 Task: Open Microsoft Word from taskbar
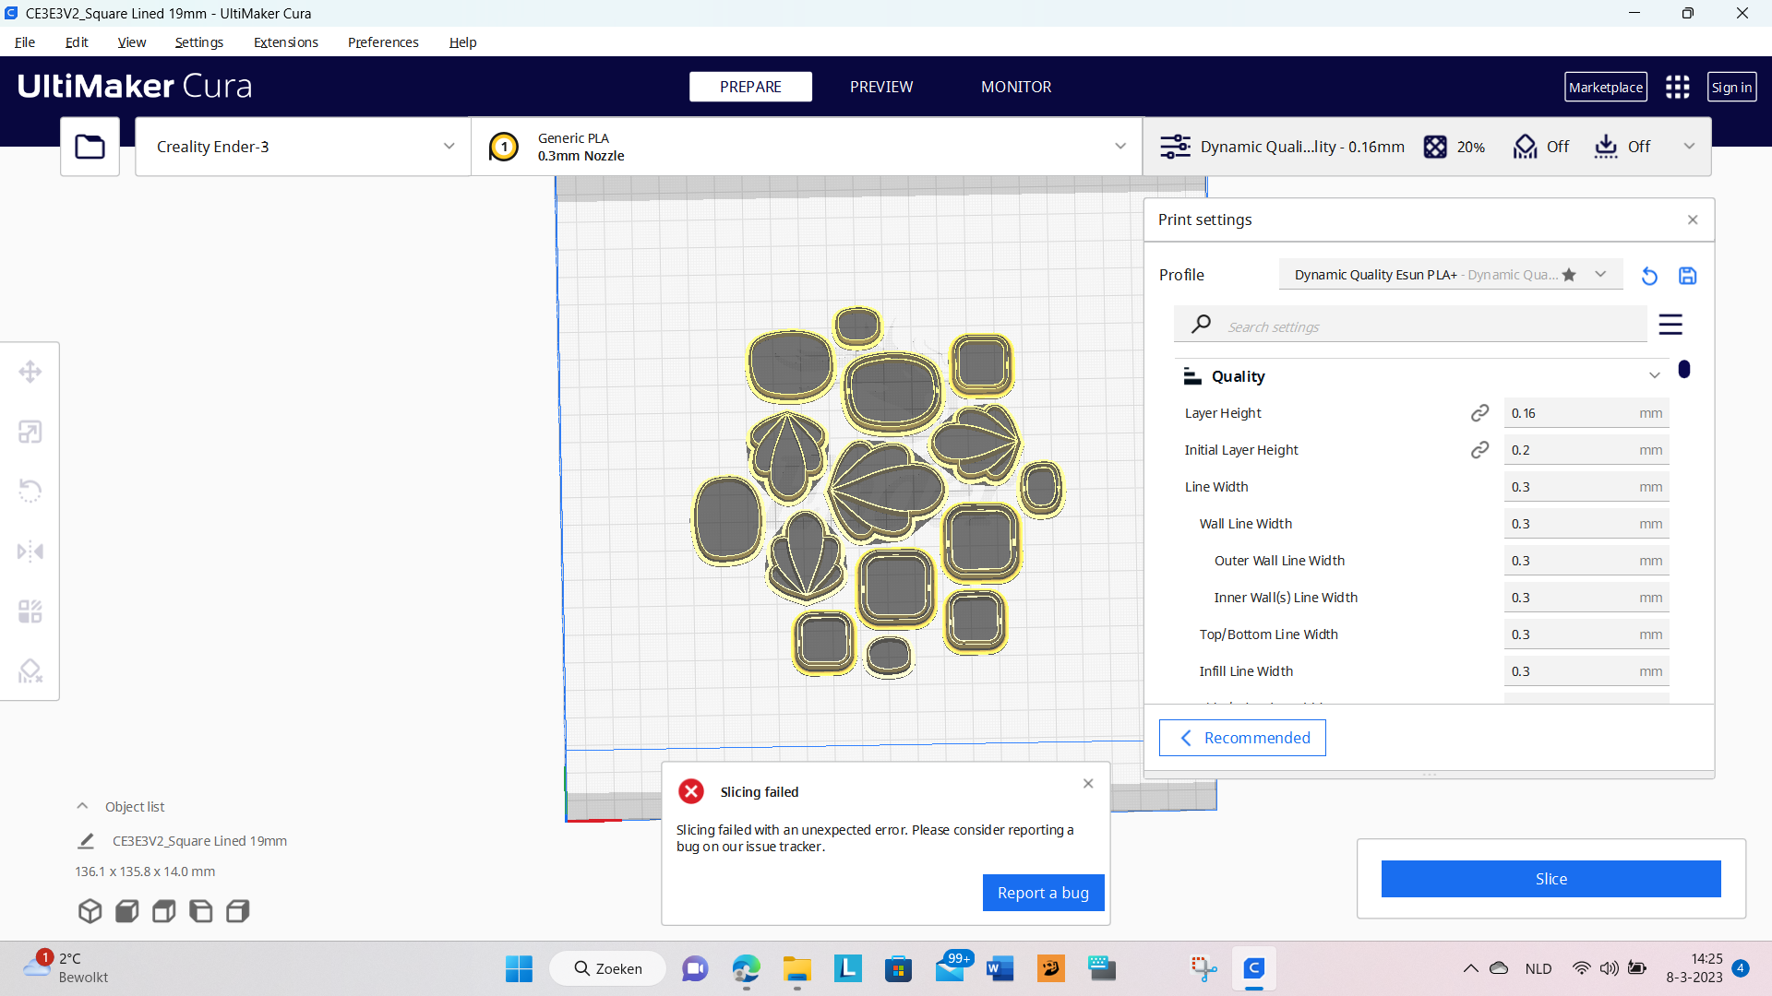click(1000, 968)
